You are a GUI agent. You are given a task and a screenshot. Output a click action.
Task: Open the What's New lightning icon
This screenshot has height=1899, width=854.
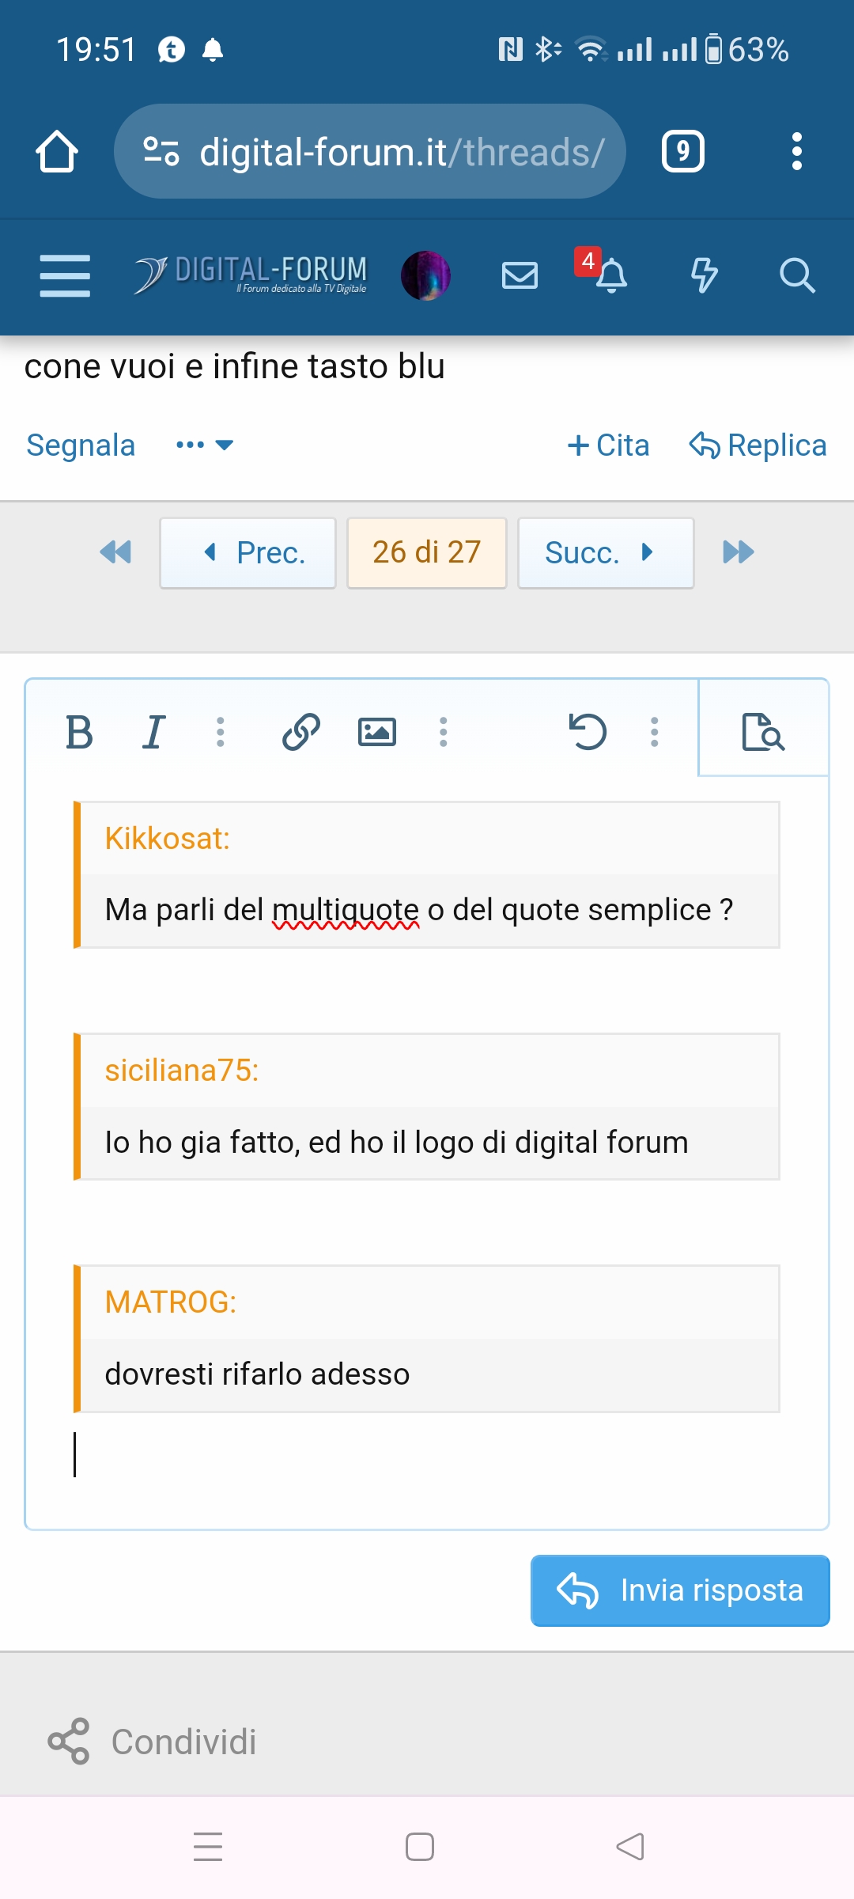704,275
